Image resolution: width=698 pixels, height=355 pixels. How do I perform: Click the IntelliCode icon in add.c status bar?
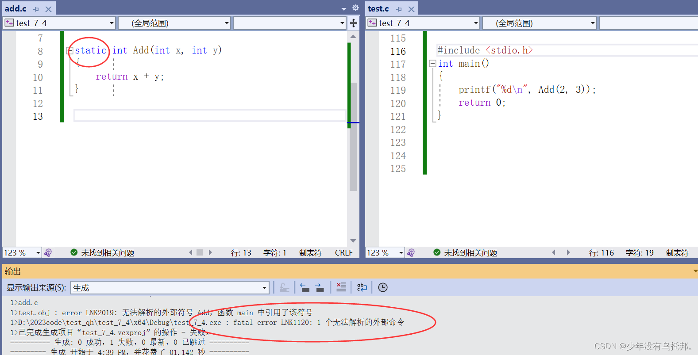click(x=48, y=252)
